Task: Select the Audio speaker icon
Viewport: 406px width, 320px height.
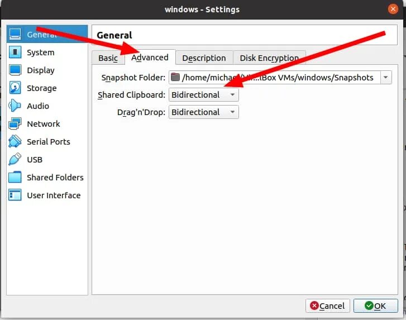Action: point(16,106)
